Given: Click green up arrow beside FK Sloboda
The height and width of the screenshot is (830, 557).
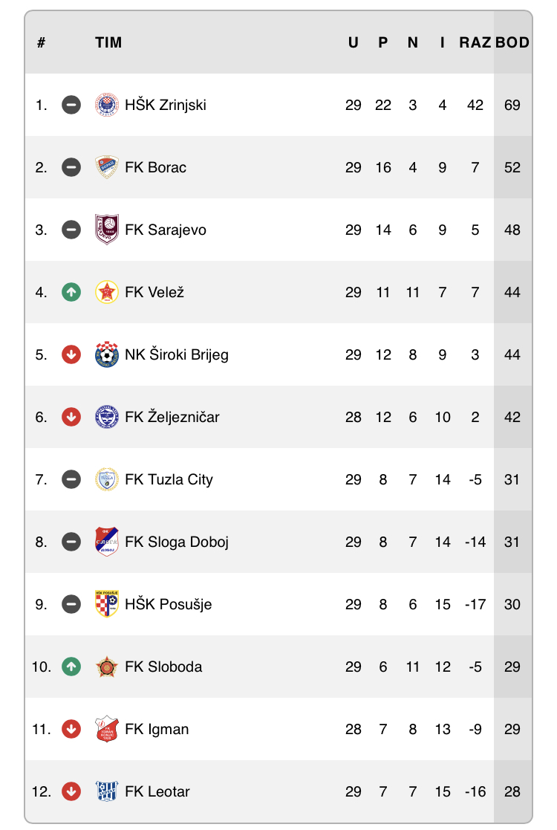Looking at the screenshot, I should 71,667.
